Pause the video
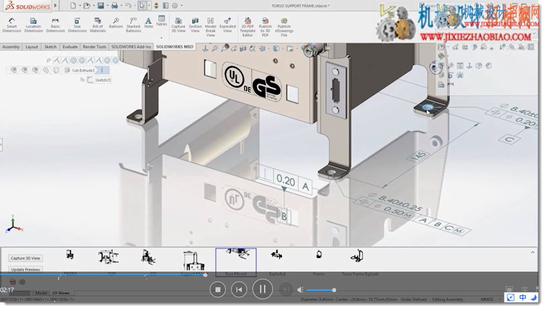 coord(263,289)
